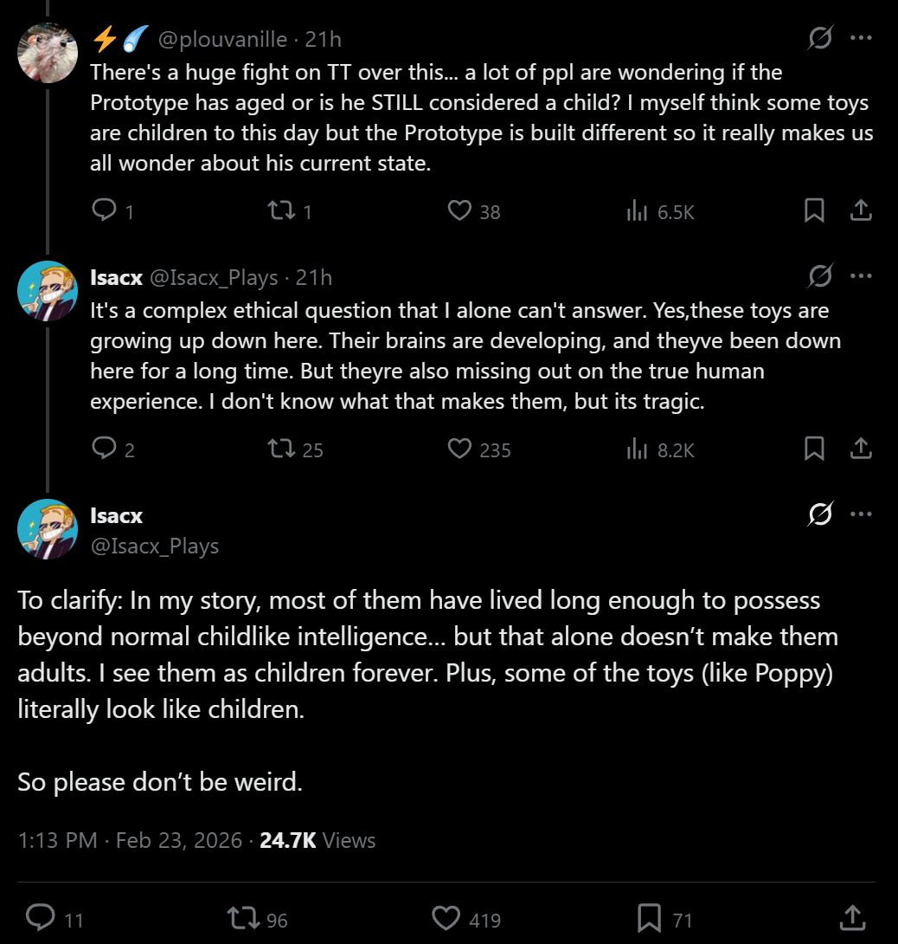Reply to main tweet with 11 replies
The height and width of the screenshot is (944, 898).
41,918
